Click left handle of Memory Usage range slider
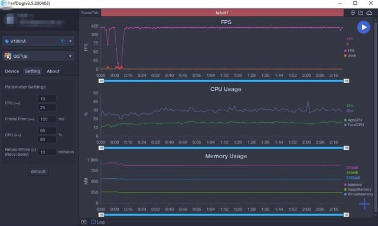This screenshot has width=378, height=226. [x=101, y=215]
